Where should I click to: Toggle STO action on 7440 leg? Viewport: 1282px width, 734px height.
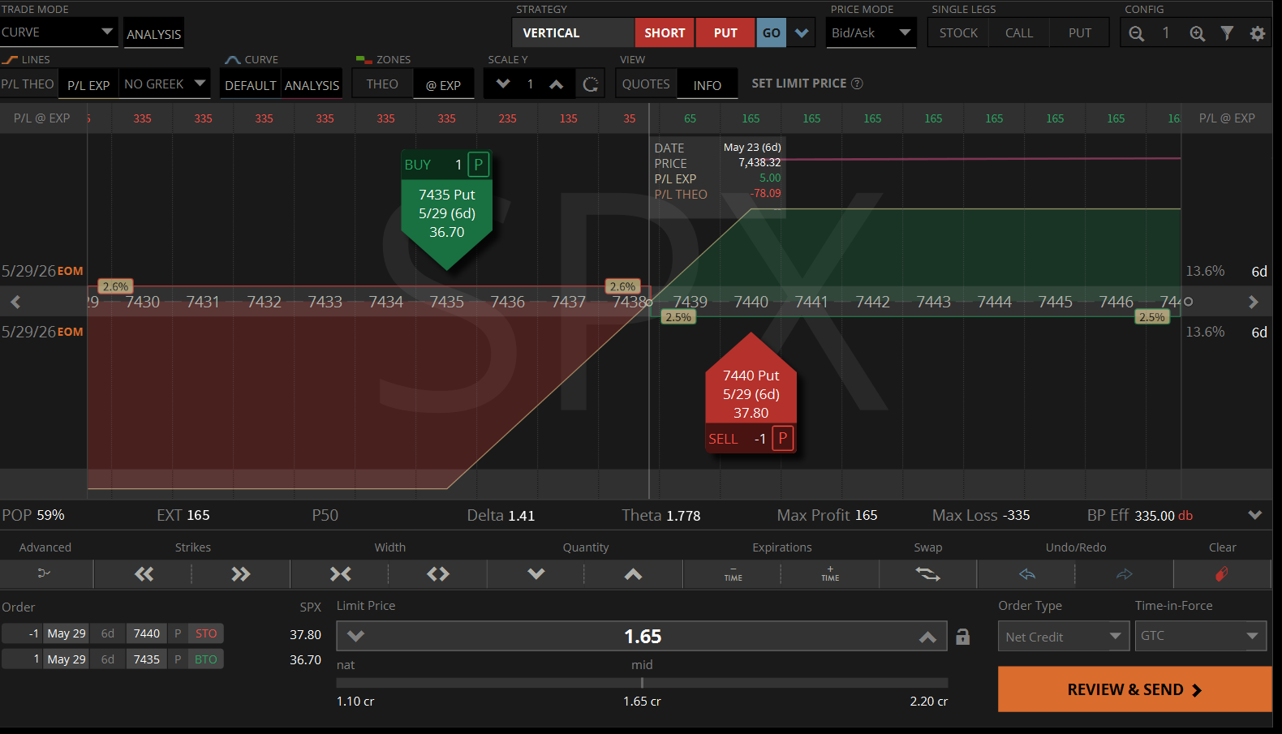click(206, 633)
